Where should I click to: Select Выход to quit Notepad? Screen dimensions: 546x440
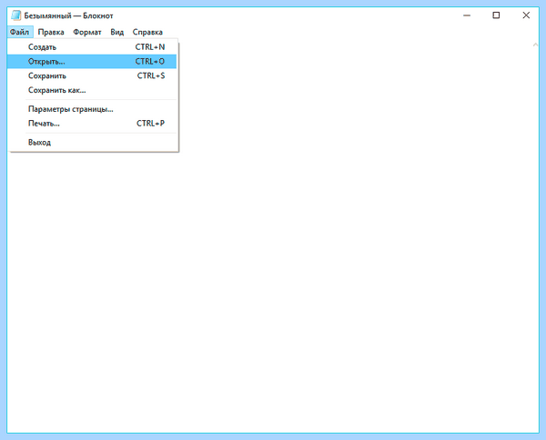pos(92,142)
